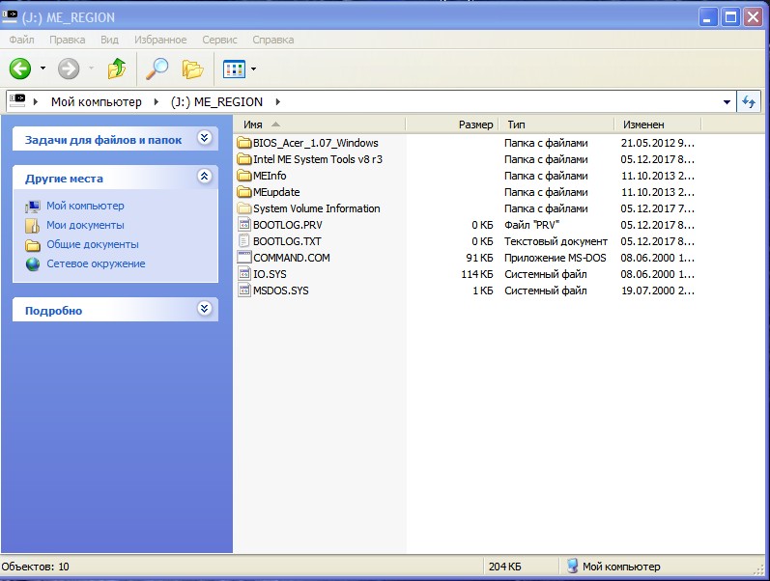Click the MSDOS.SYS file name
770x581 pixels.
(x=281, y=290)
